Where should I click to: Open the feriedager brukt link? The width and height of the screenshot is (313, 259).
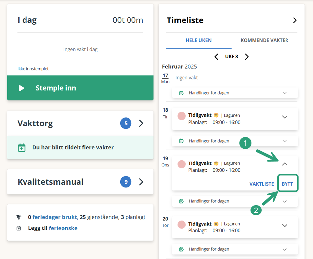[55, 217]
